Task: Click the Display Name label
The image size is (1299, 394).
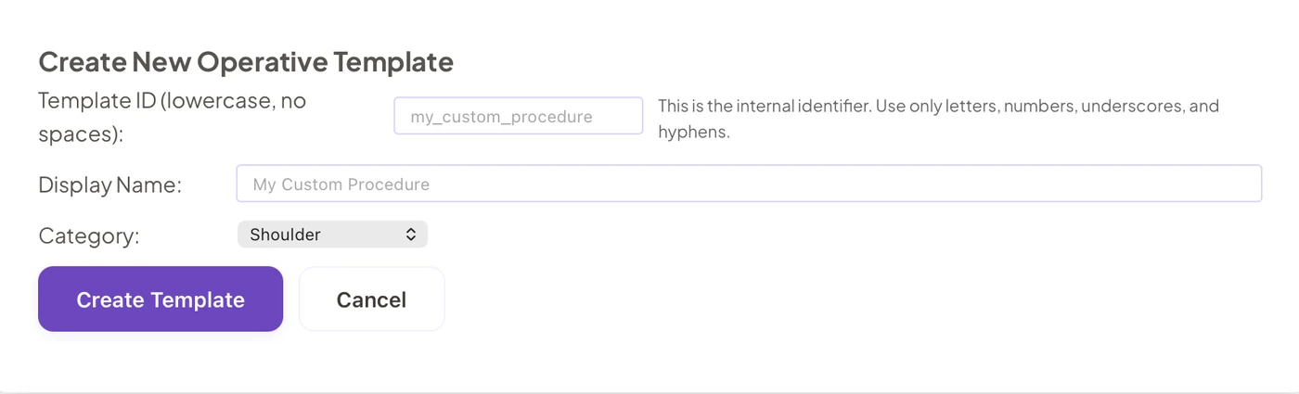Action: (x=109, y=184)
